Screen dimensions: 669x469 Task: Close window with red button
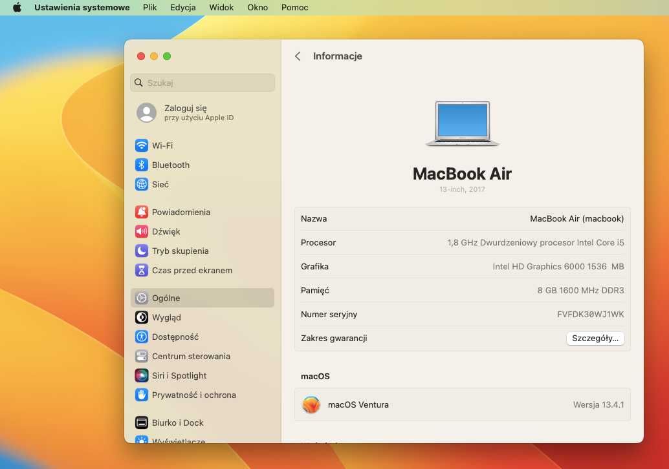click(141, 56)
